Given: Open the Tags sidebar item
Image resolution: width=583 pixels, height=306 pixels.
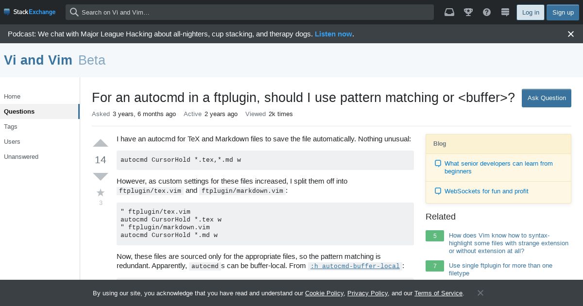Looking at the screenshot, I should tap(11, 126).
